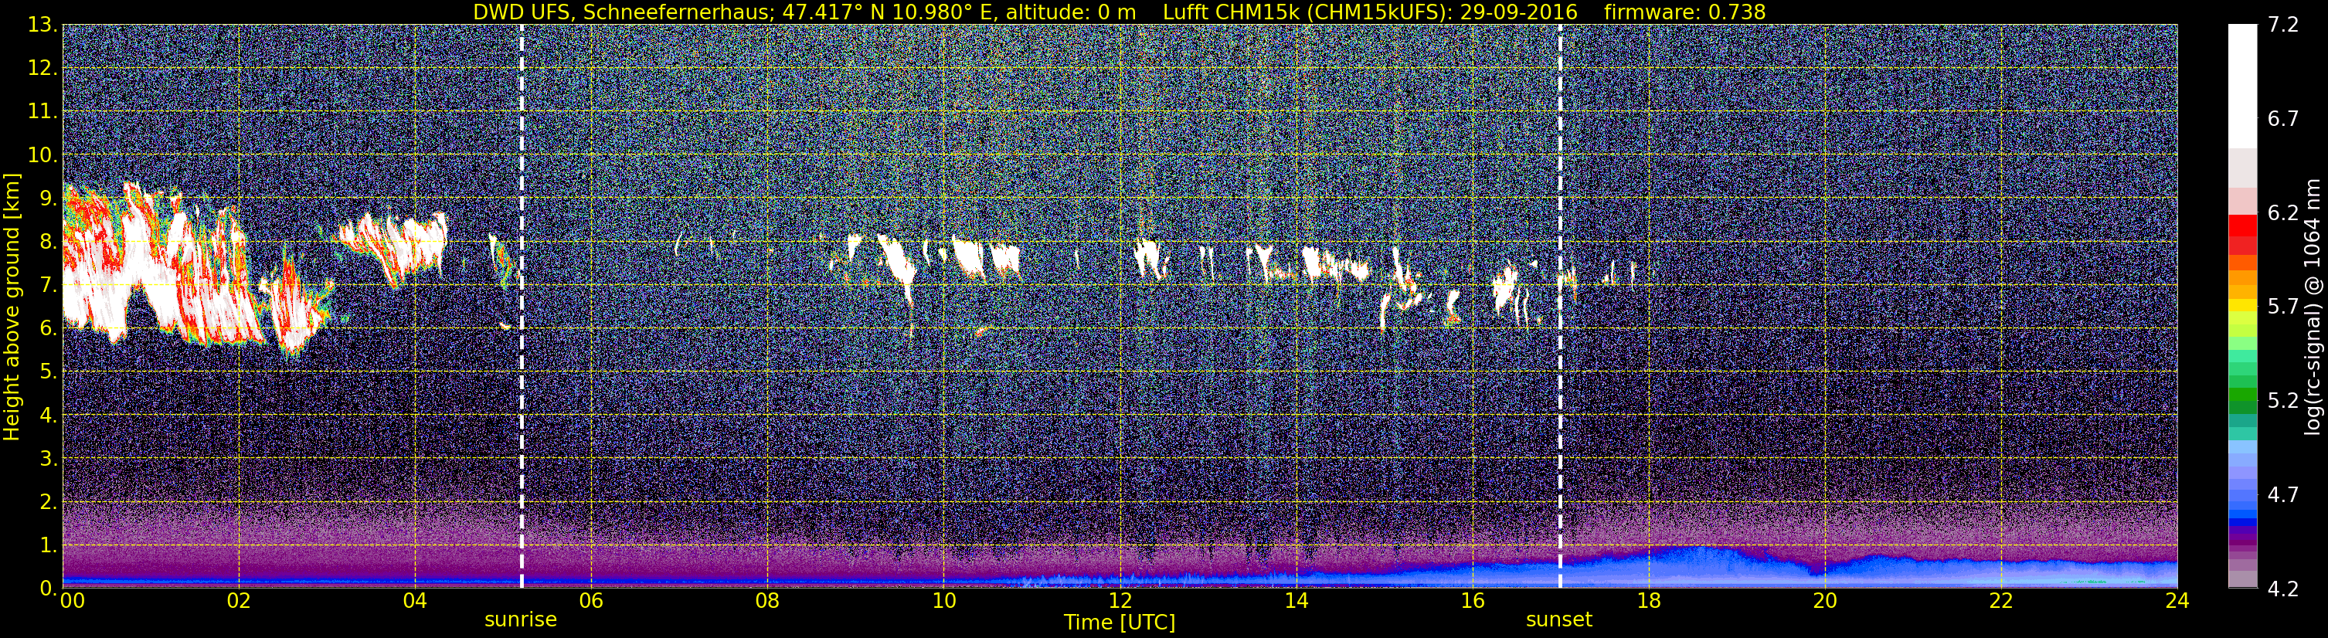
Task: Click the white top band of the colorbar
Action: [2242, 86]
